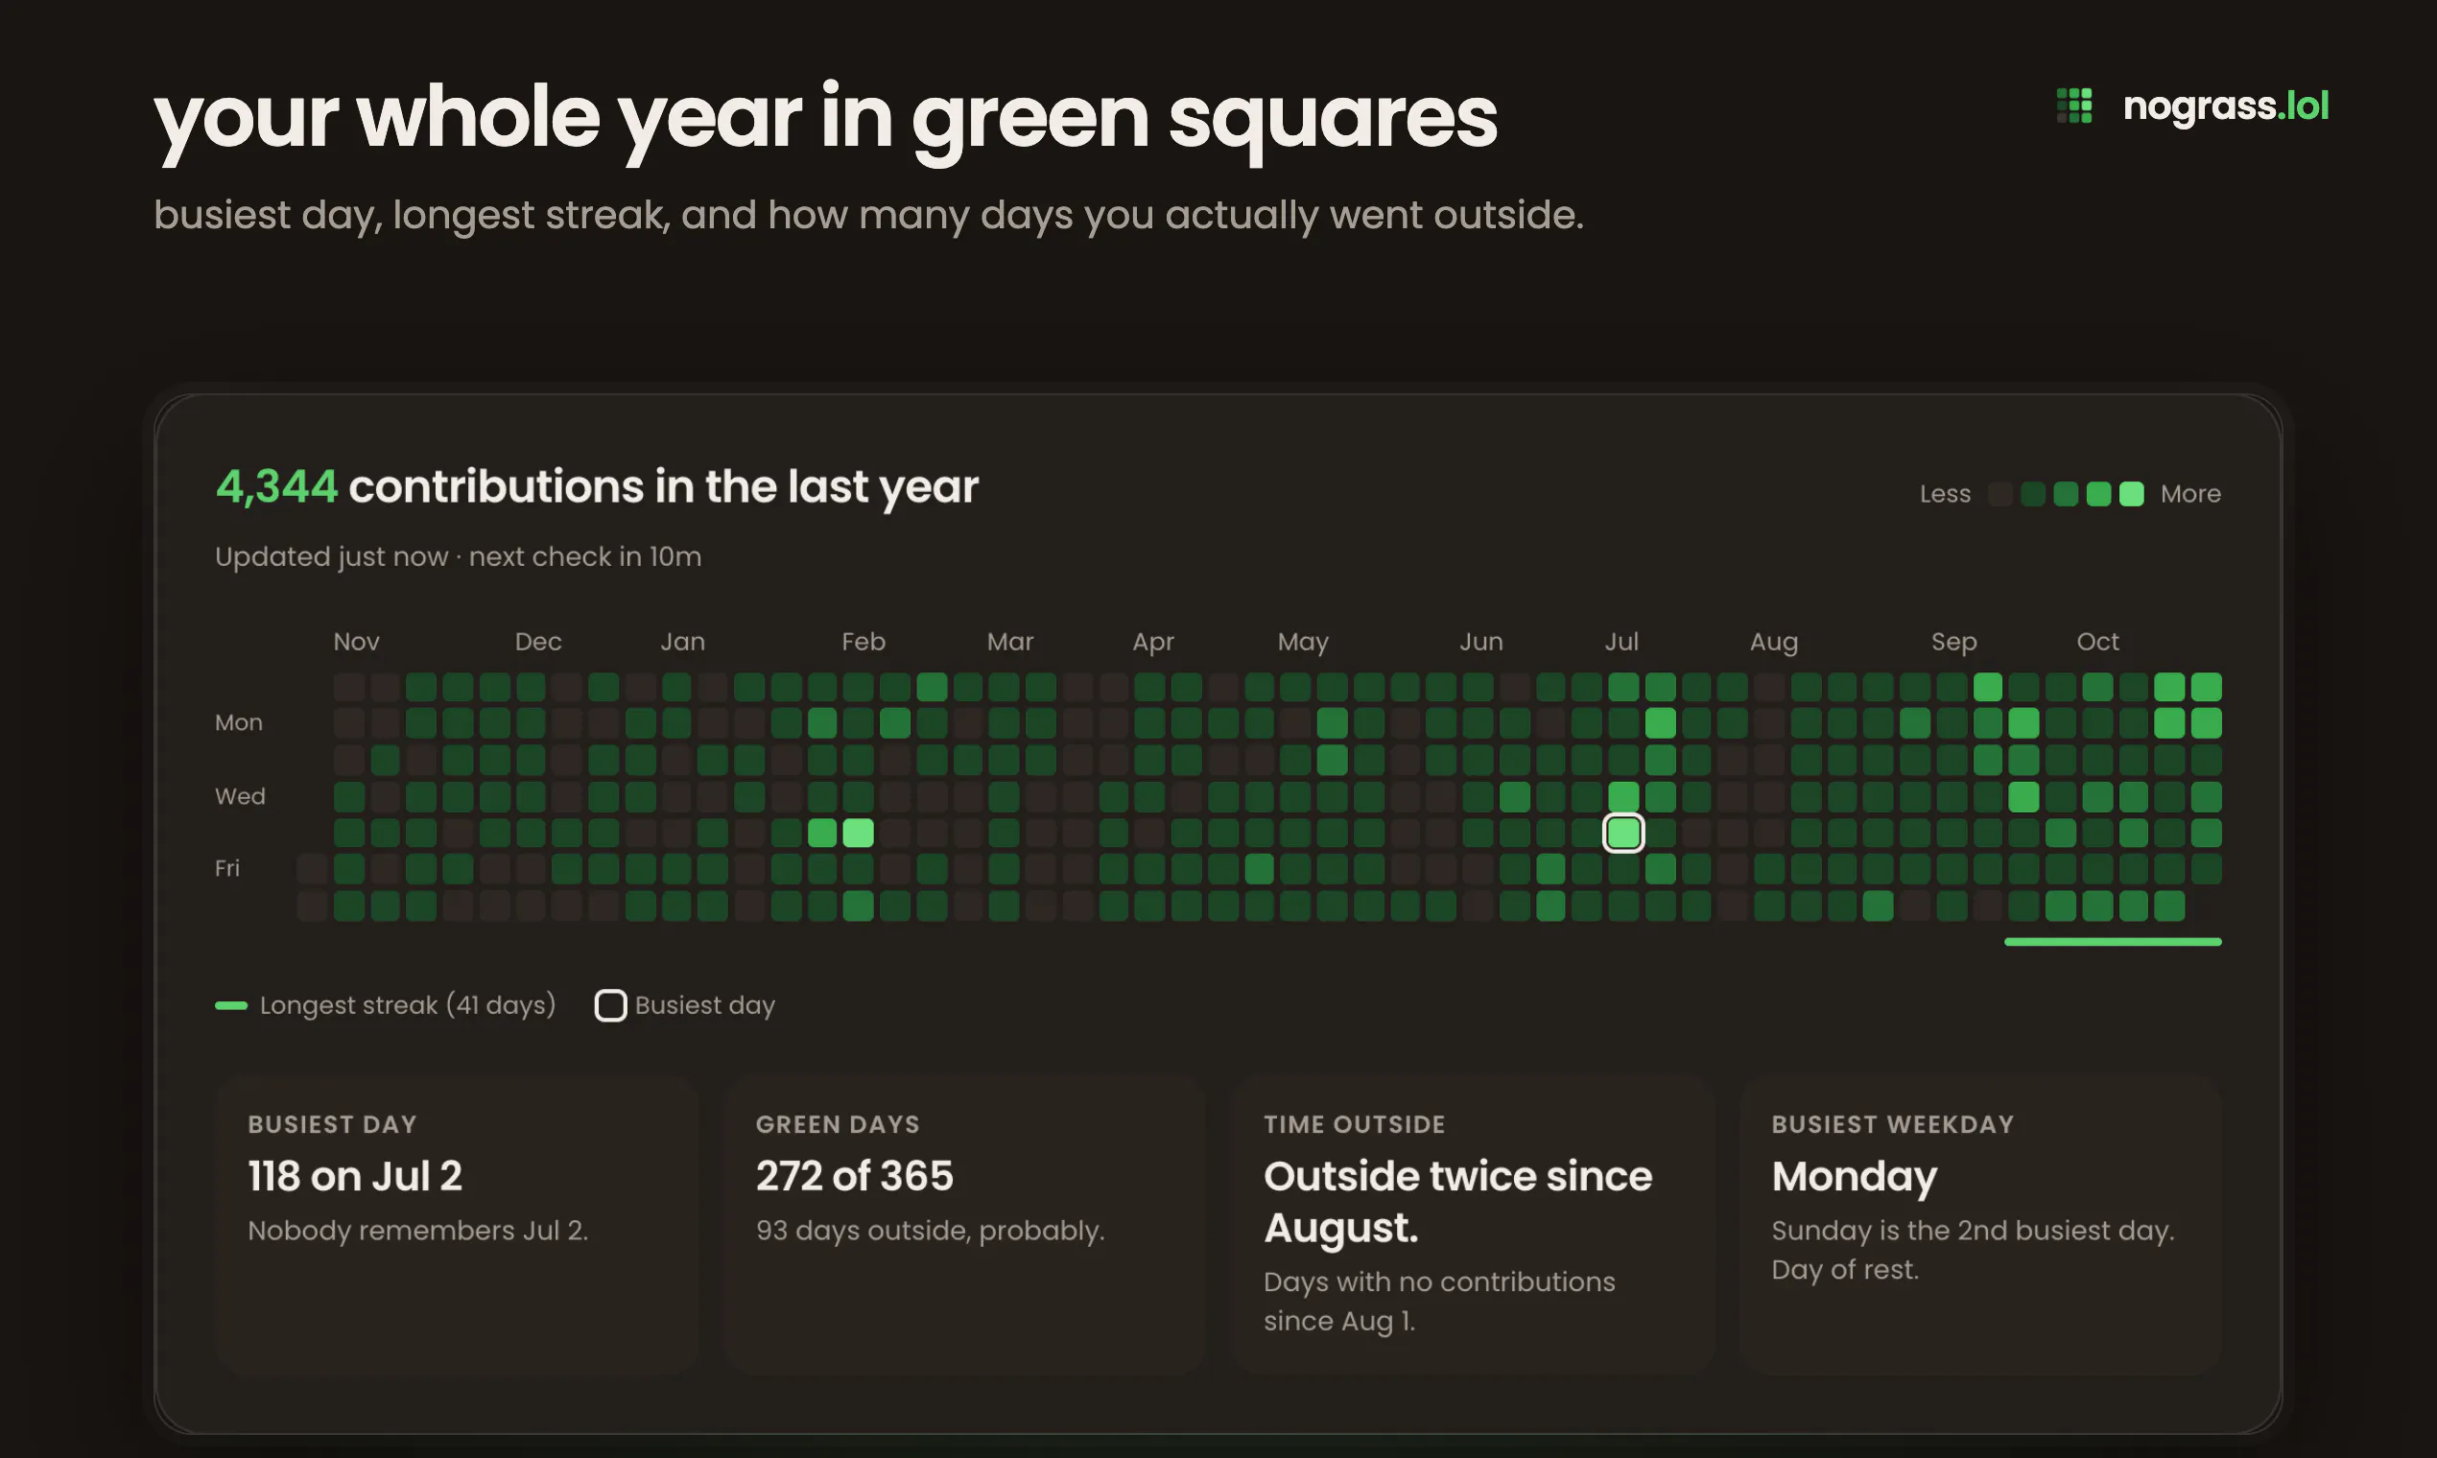Click the 'More' legend label
The image size is (2437, 1458).
tap(2190, 493)
